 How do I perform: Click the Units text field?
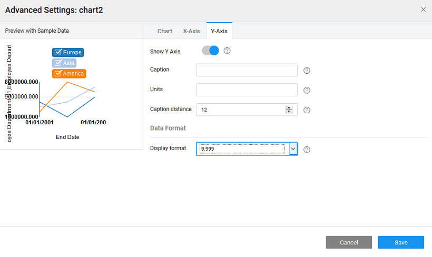(x=247, y=90)
